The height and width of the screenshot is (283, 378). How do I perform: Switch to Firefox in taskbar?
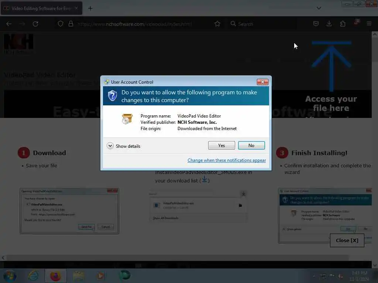pos(55,276)
